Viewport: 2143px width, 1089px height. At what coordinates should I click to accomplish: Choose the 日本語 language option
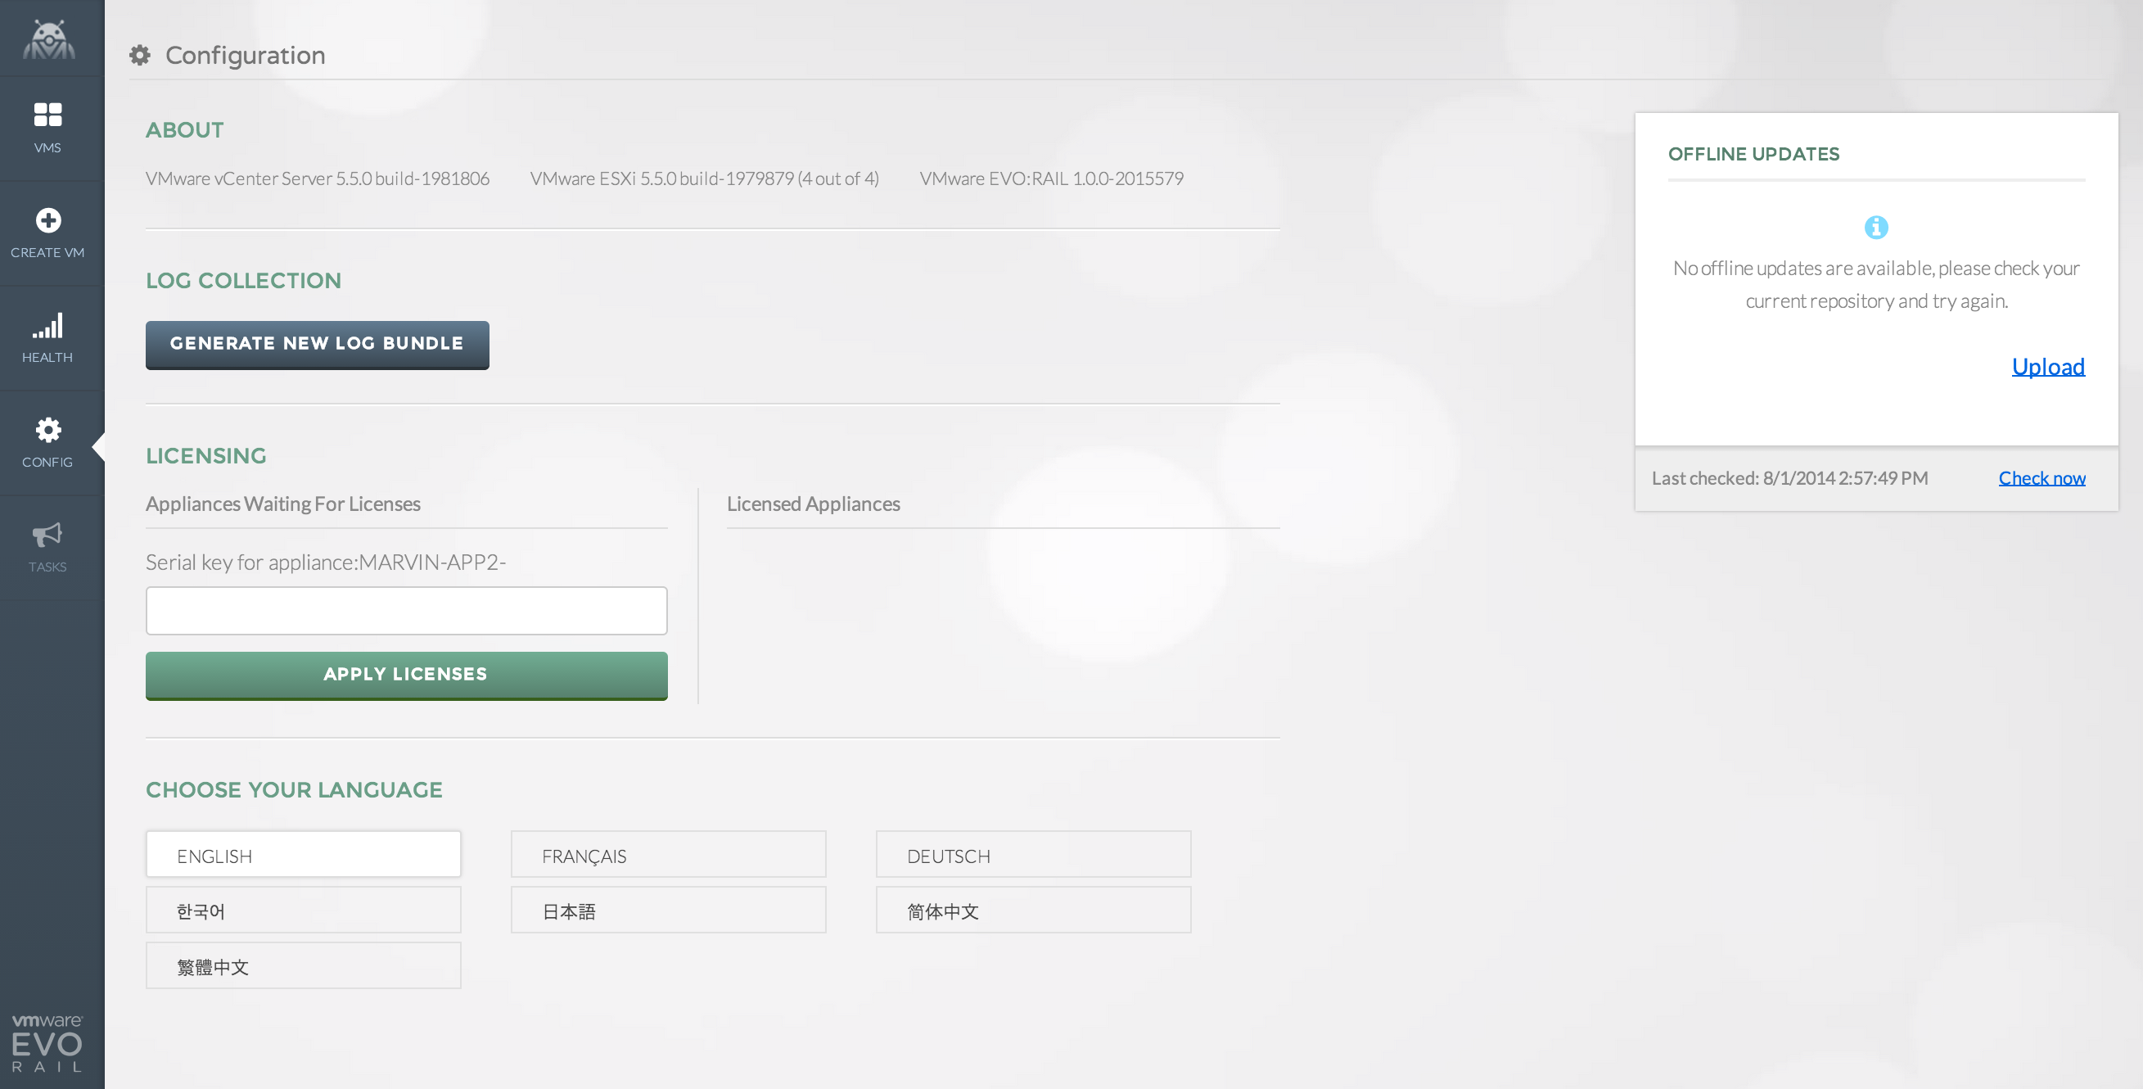point(668,911)
